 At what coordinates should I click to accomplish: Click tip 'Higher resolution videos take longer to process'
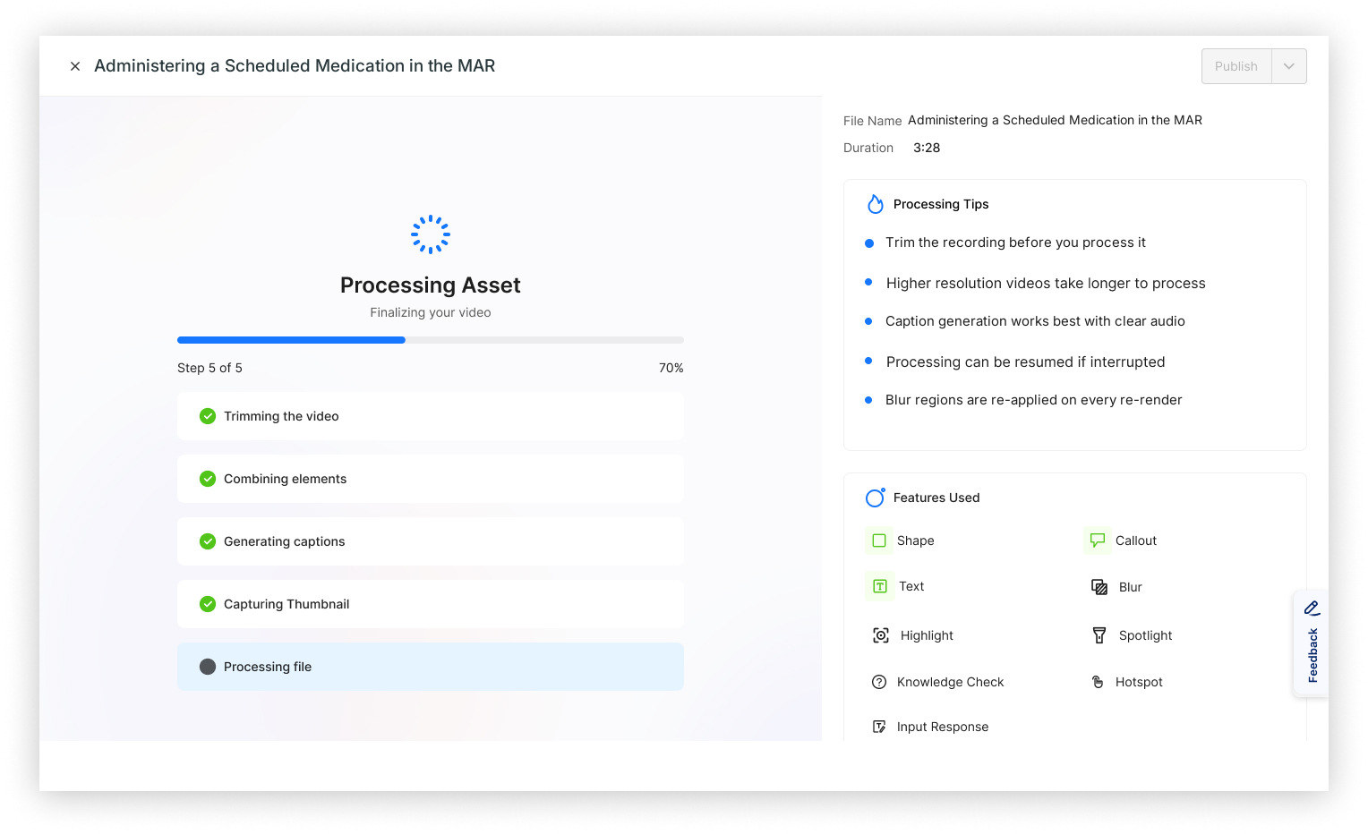(x=1046, y=283)
